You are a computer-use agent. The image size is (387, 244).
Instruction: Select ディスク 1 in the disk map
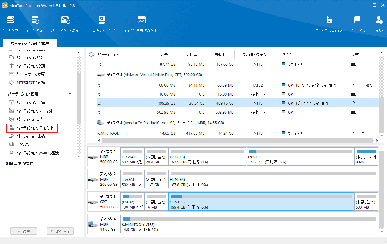click(103, 157)
